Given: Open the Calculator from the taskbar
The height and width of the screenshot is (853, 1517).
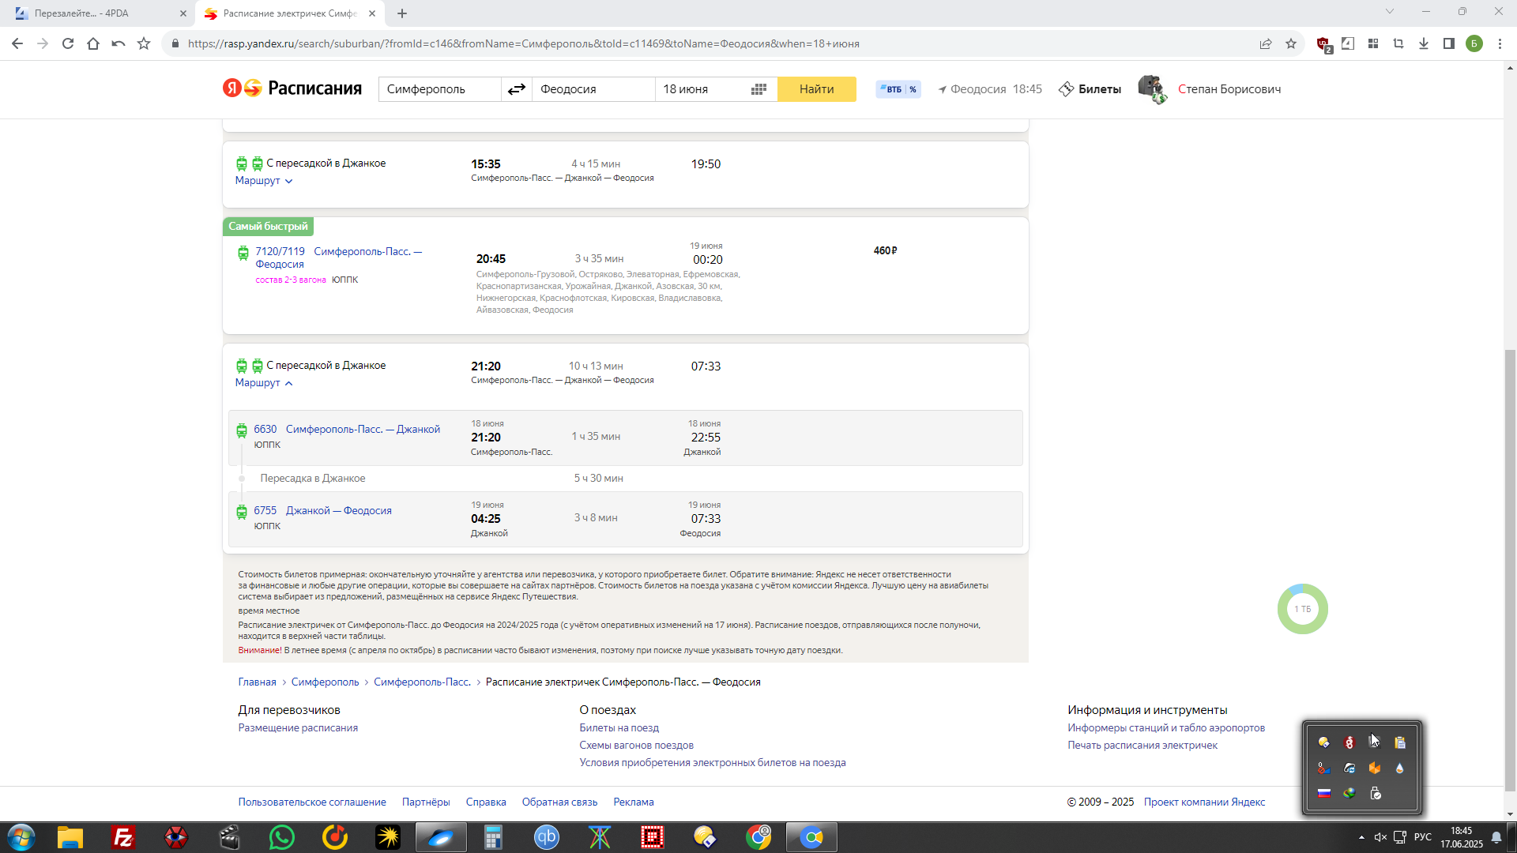Looking at the screenshot, I should (493, 837).
